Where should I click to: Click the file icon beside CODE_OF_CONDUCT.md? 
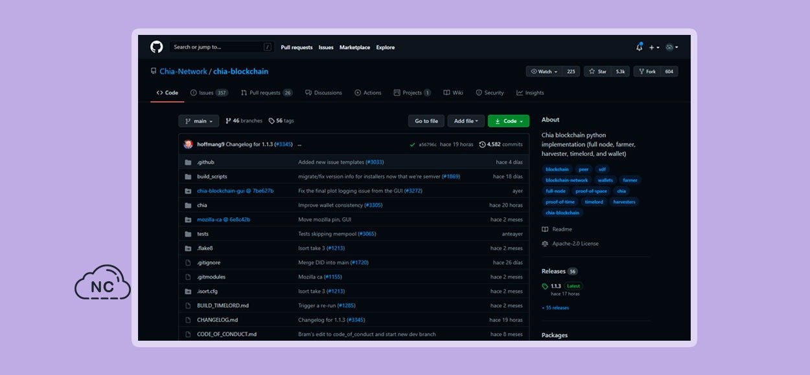(x=188, y=334)
